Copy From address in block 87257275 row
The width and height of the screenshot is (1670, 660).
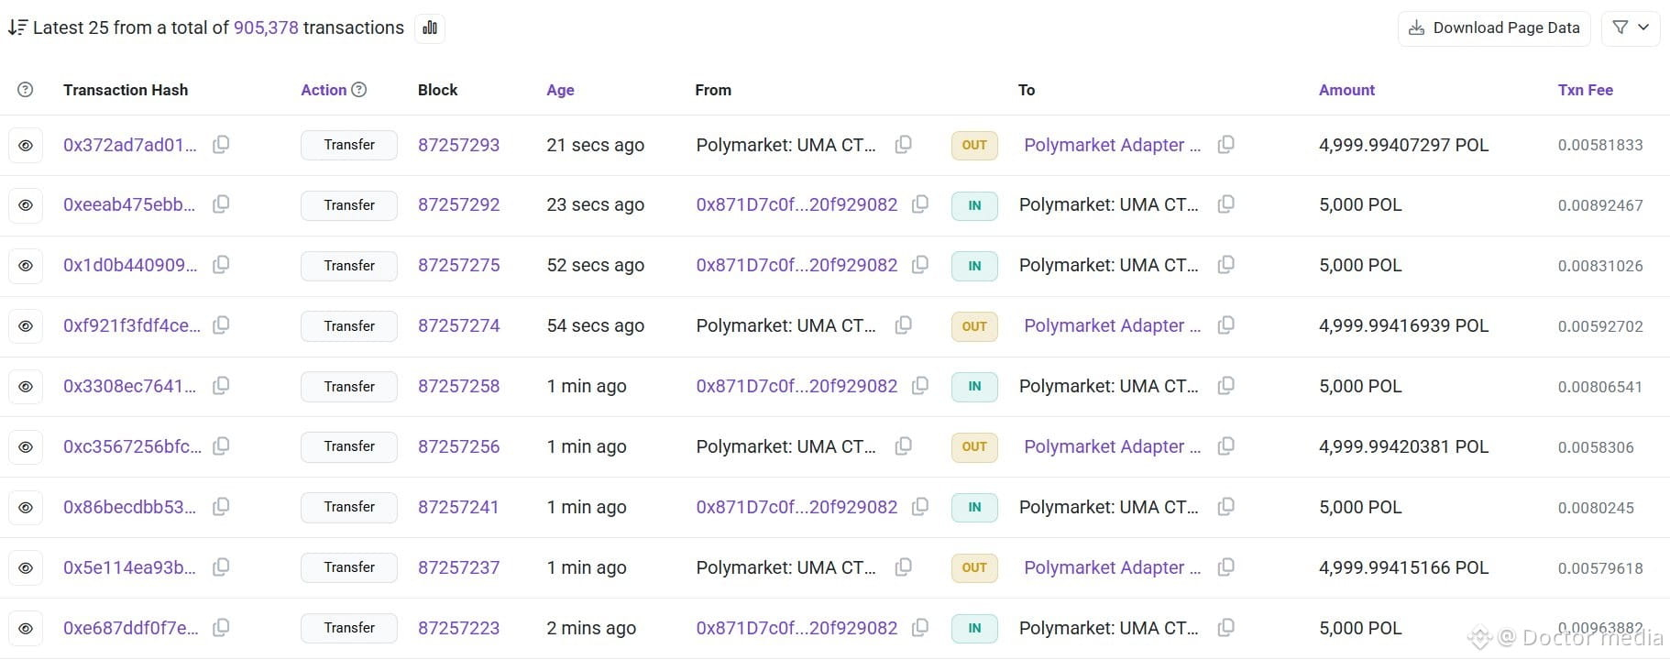tap(920, 265)
